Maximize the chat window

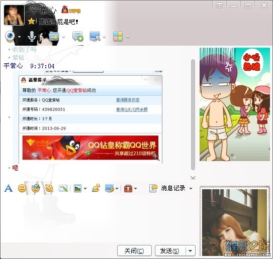pyautogui.click(x=248, y=6)
